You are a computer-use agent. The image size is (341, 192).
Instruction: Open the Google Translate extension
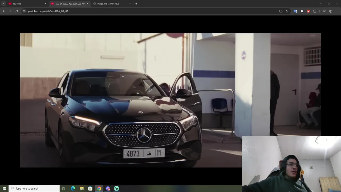[x=295, y=11]
